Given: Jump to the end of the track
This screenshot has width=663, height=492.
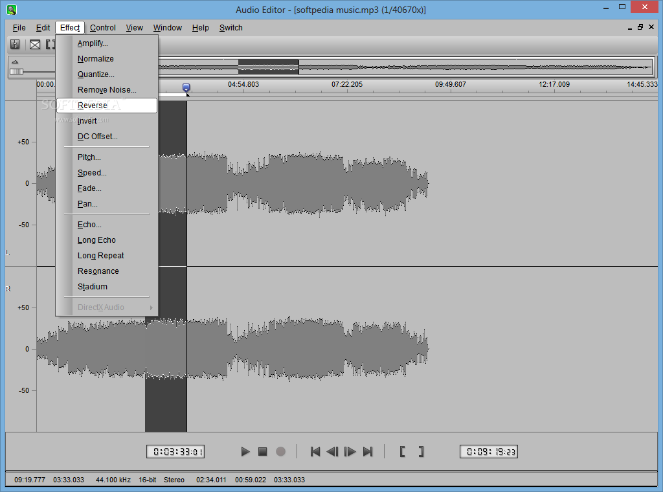Looking at the screenshot, I should (x=368, y=451).
